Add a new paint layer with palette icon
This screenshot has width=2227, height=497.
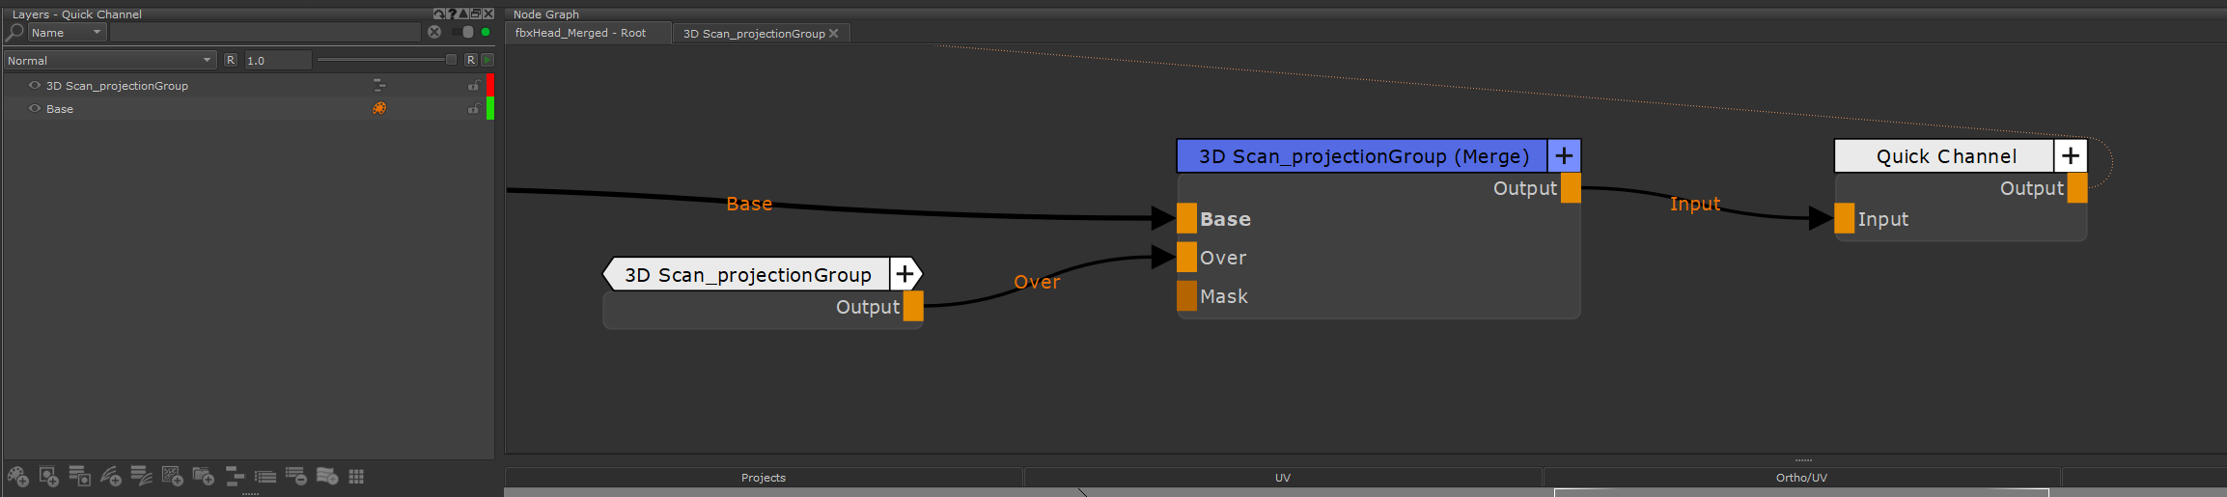point(17,476)
